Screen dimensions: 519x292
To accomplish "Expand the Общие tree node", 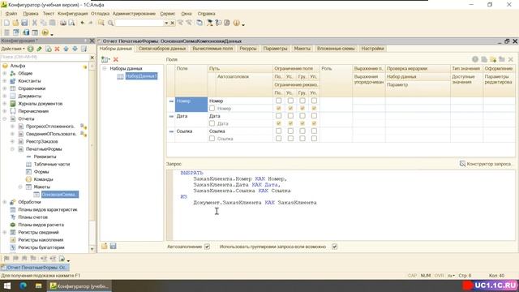I will tap(5, 73).
